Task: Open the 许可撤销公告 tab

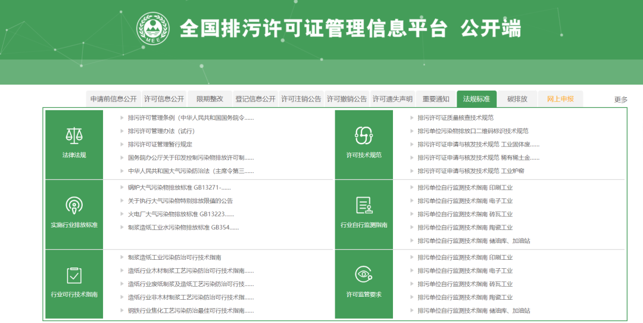Action: click(x=347, y=99)
